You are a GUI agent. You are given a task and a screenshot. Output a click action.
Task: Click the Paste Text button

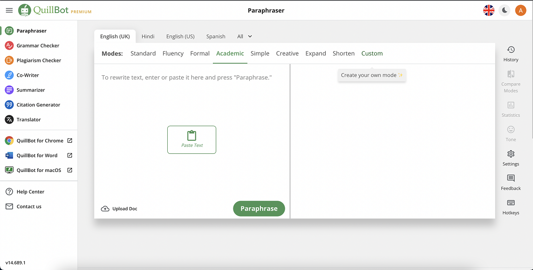[191, 139]
